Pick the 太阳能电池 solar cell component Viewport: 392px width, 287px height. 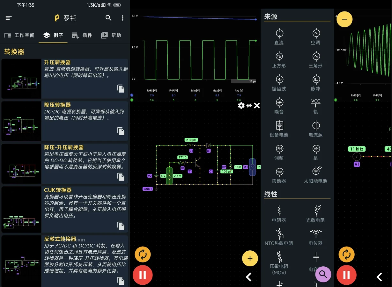tap(315, 175)
